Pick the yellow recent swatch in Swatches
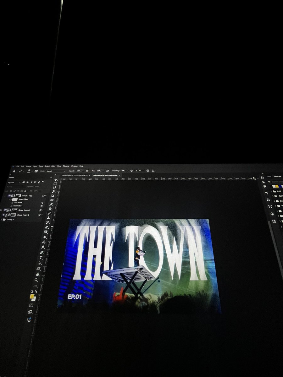This screenshot has width=283, height=377. pyautogui.click(x=277, y=186)
